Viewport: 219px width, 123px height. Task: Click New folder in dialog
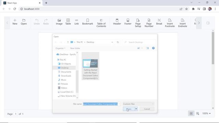tap(75, 48)
